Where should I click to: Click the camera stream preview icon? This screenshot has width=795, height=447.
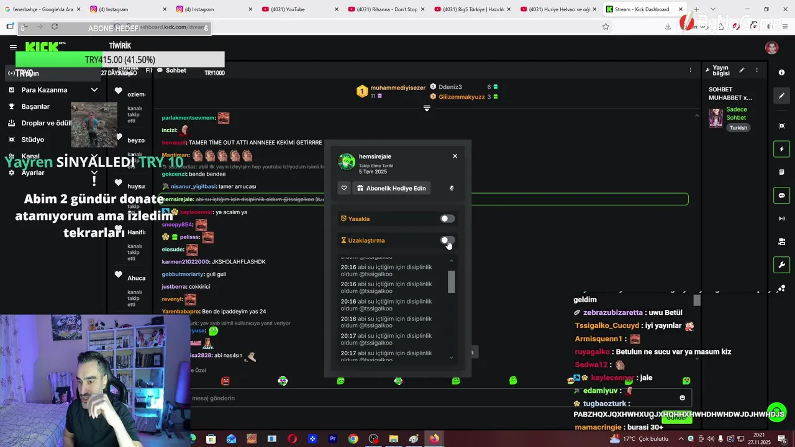[781, 242]
